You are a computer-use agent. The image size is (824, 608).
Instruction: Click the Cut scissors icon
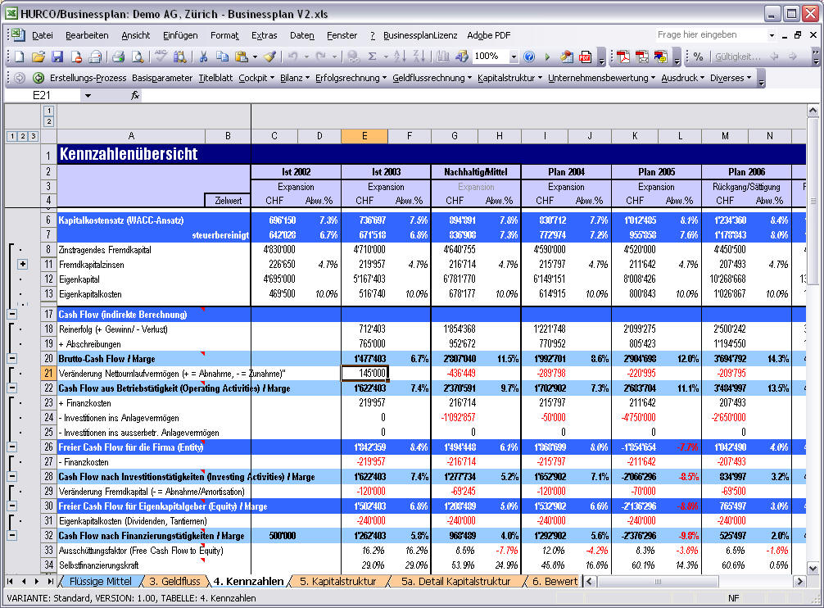203,57
